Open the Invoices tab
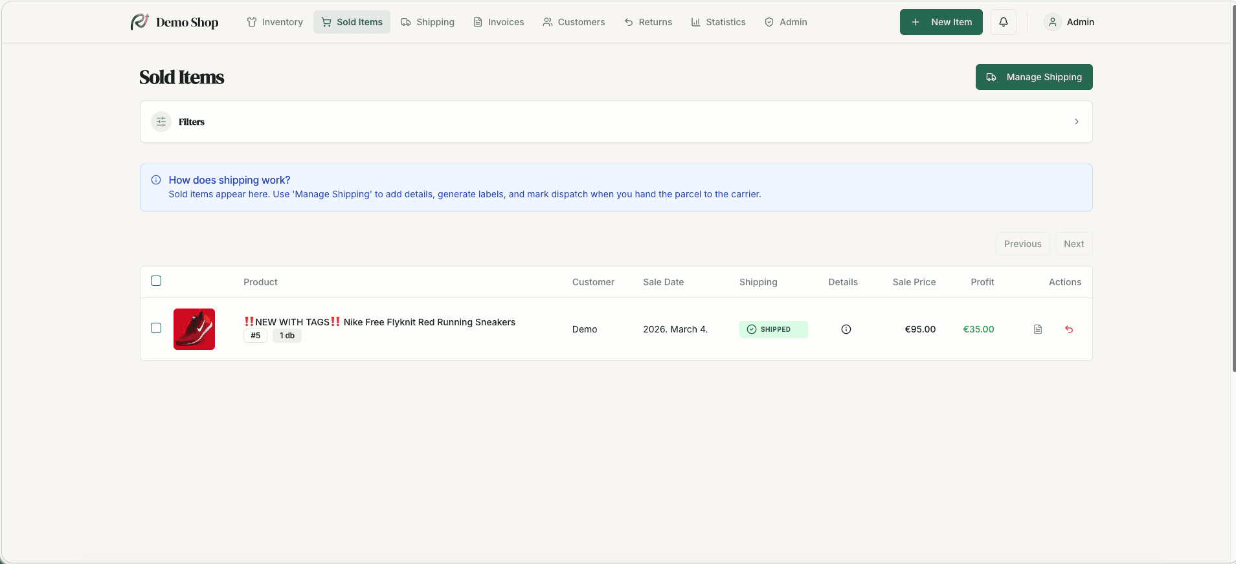1236x564 pixels. tap(499, 22)
